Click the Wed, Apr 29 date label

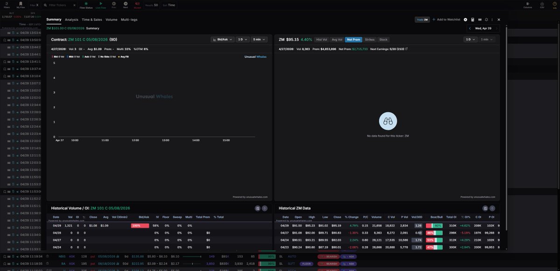click(483, 28)
